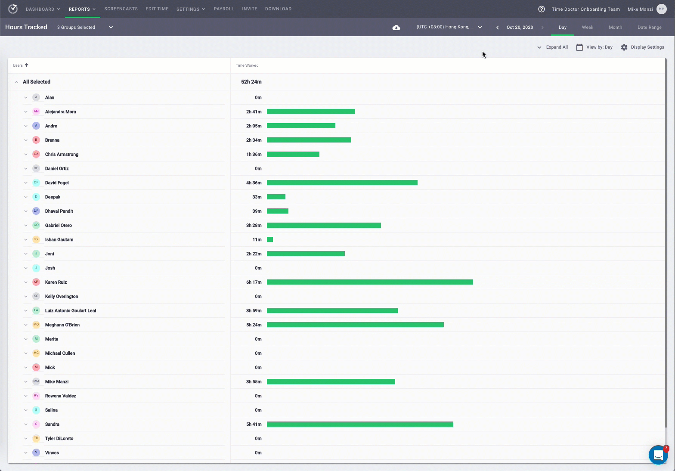675x471 pixels.
Task: Click Rowena Valdez's RV avatar
Action: pyautogui.click(x=36, y=396)
